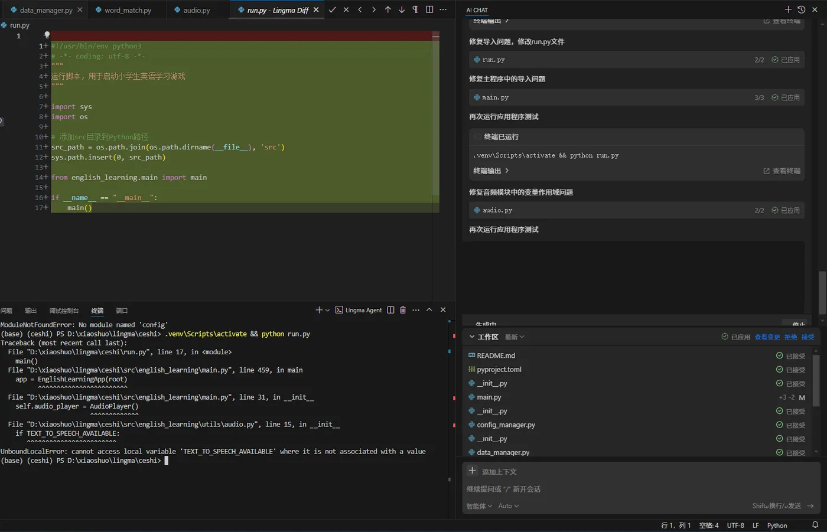Screen dimensions: 827x532
Task: Click 查看终端 to view terminal
Action: [x=782, y=171]
